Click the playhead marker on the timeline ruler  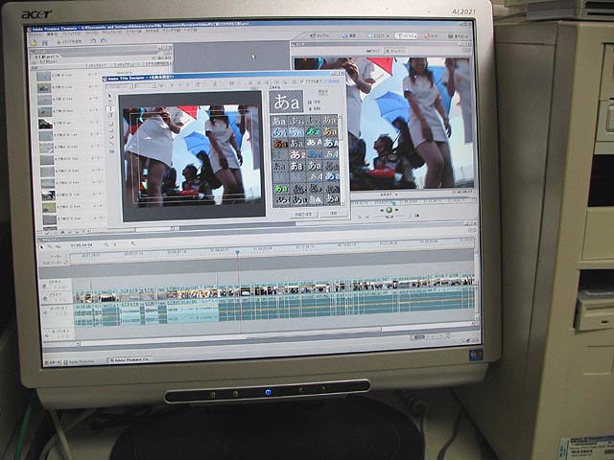237,253
